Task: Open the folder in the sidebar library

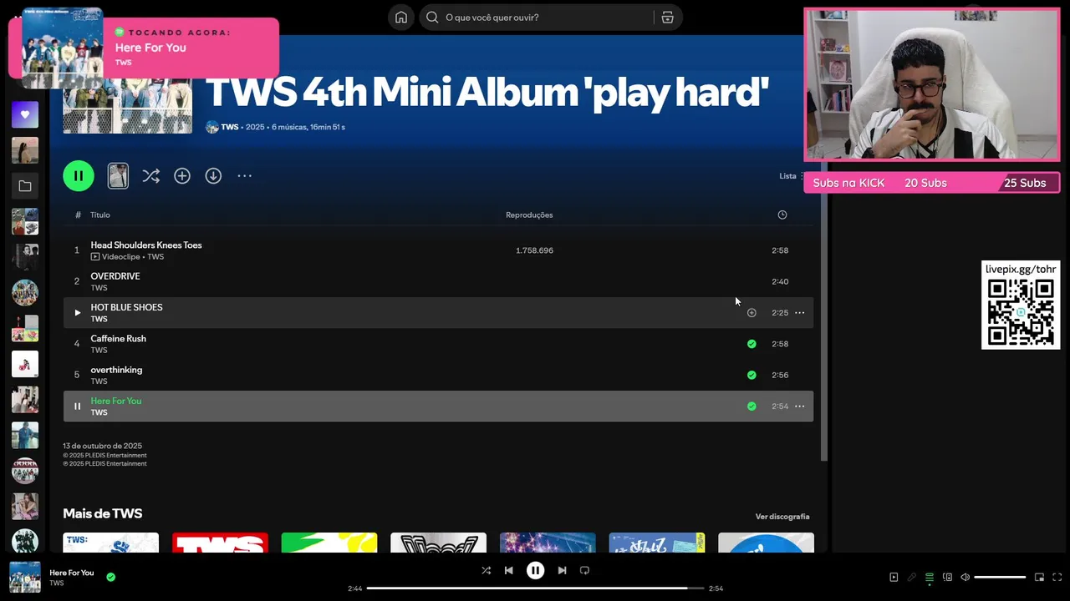Action: (x=25, y=186)
